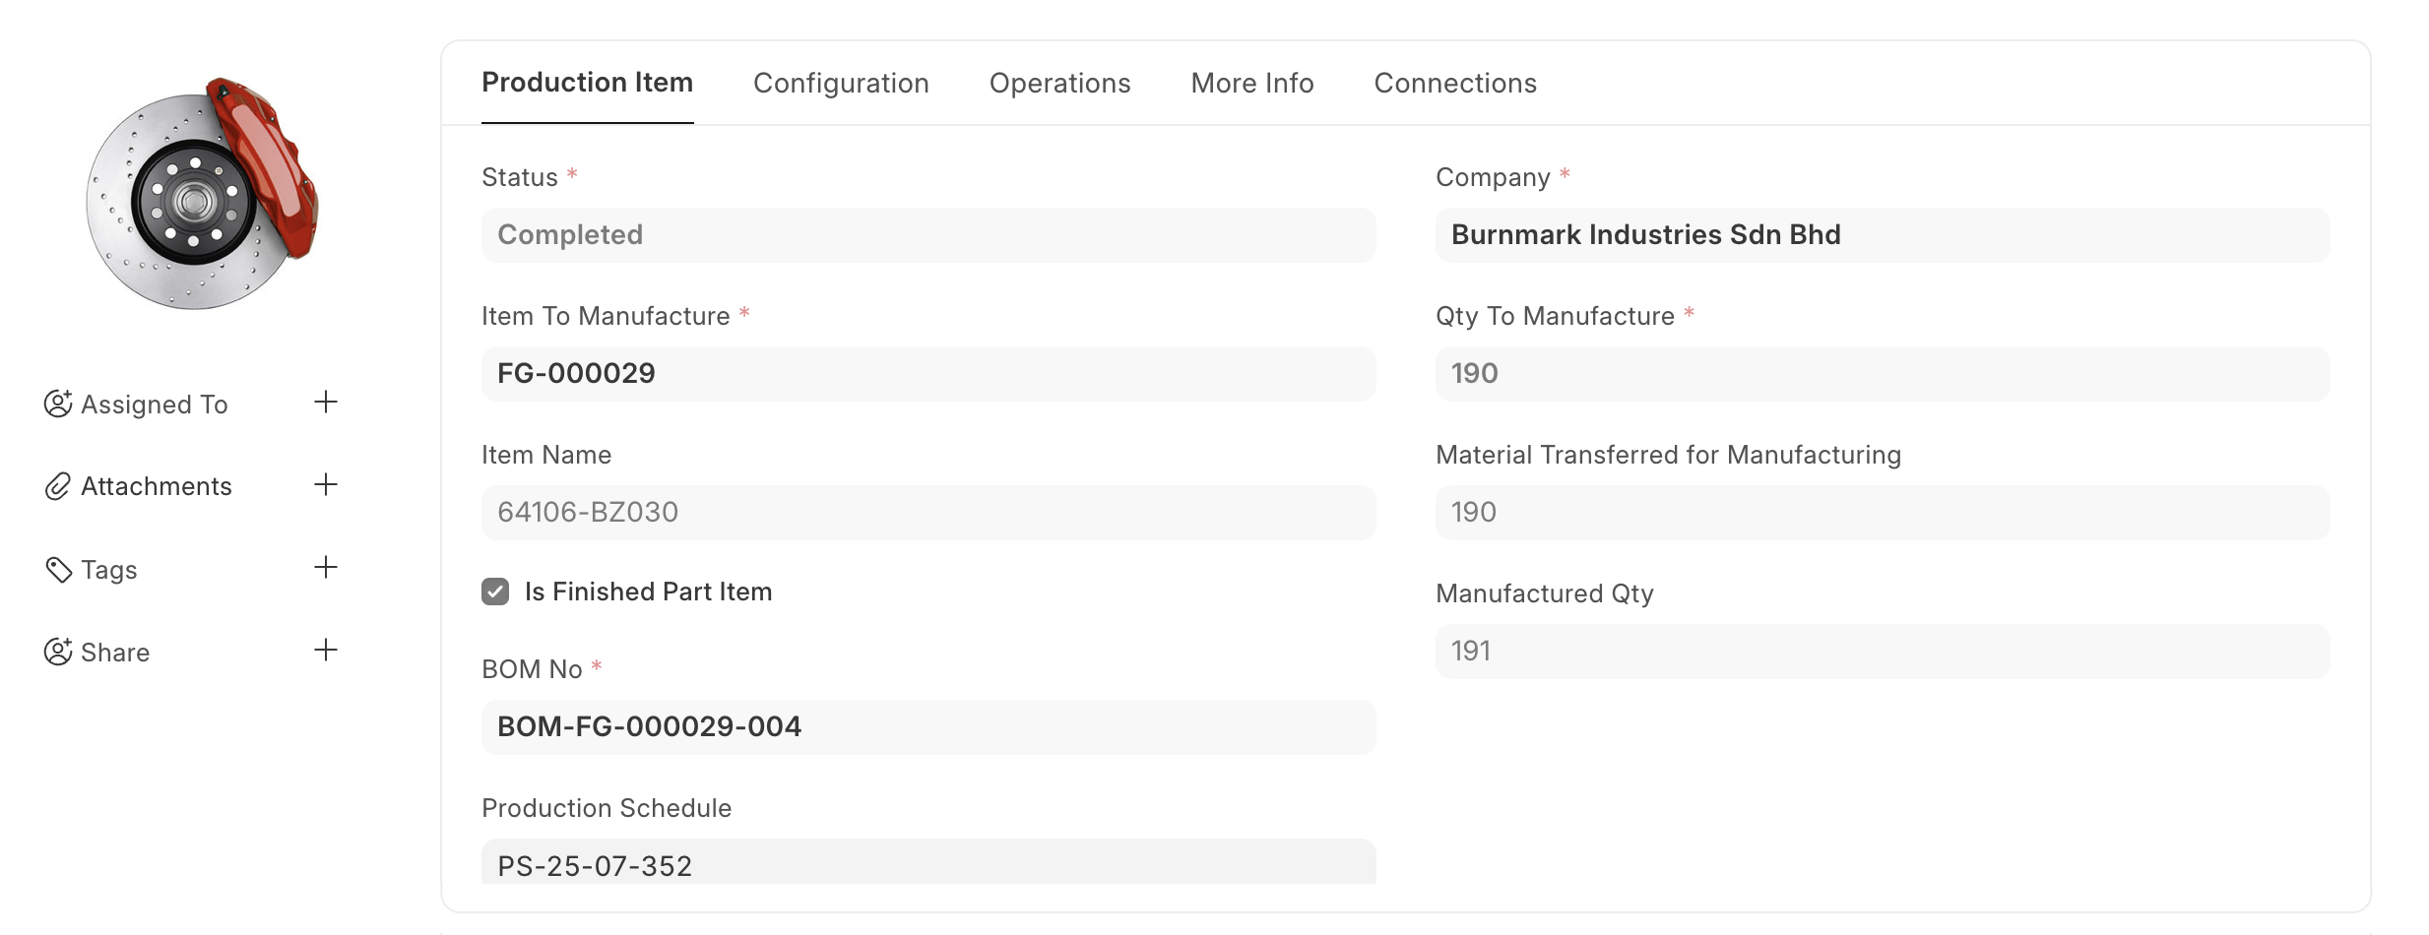Click the Attachments paperclip icon

tap(58, 486)
